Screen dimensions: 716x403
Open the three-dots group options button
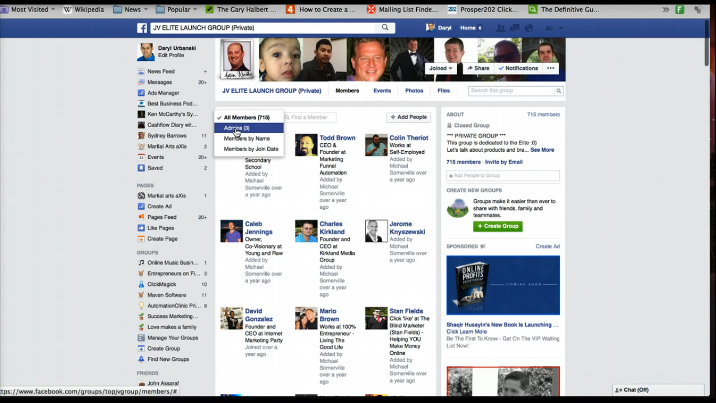coord(550,68)
